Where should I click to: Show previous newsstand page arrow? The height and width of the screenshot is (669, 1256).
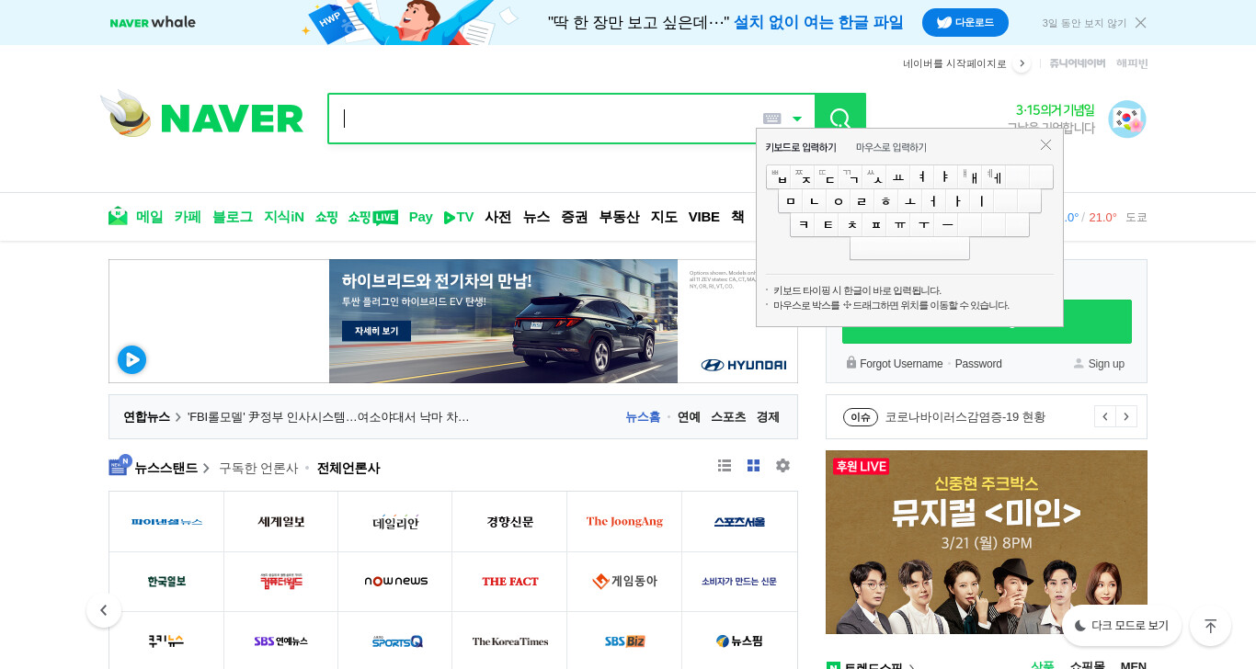104,610
